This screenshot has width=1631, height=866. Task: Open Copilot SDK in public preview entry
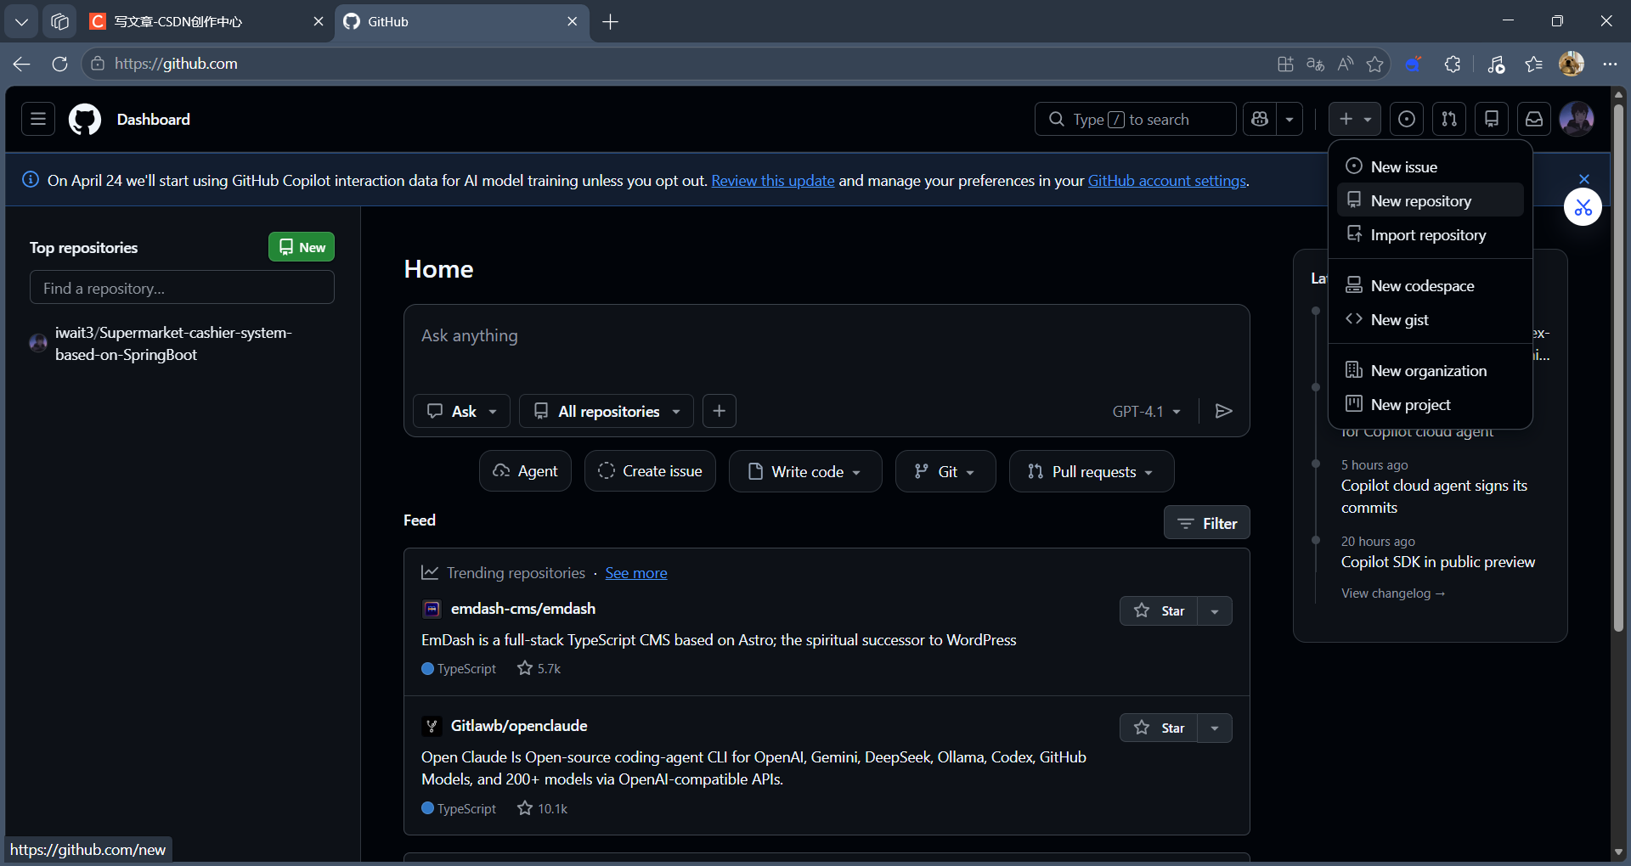point(1438,562)
